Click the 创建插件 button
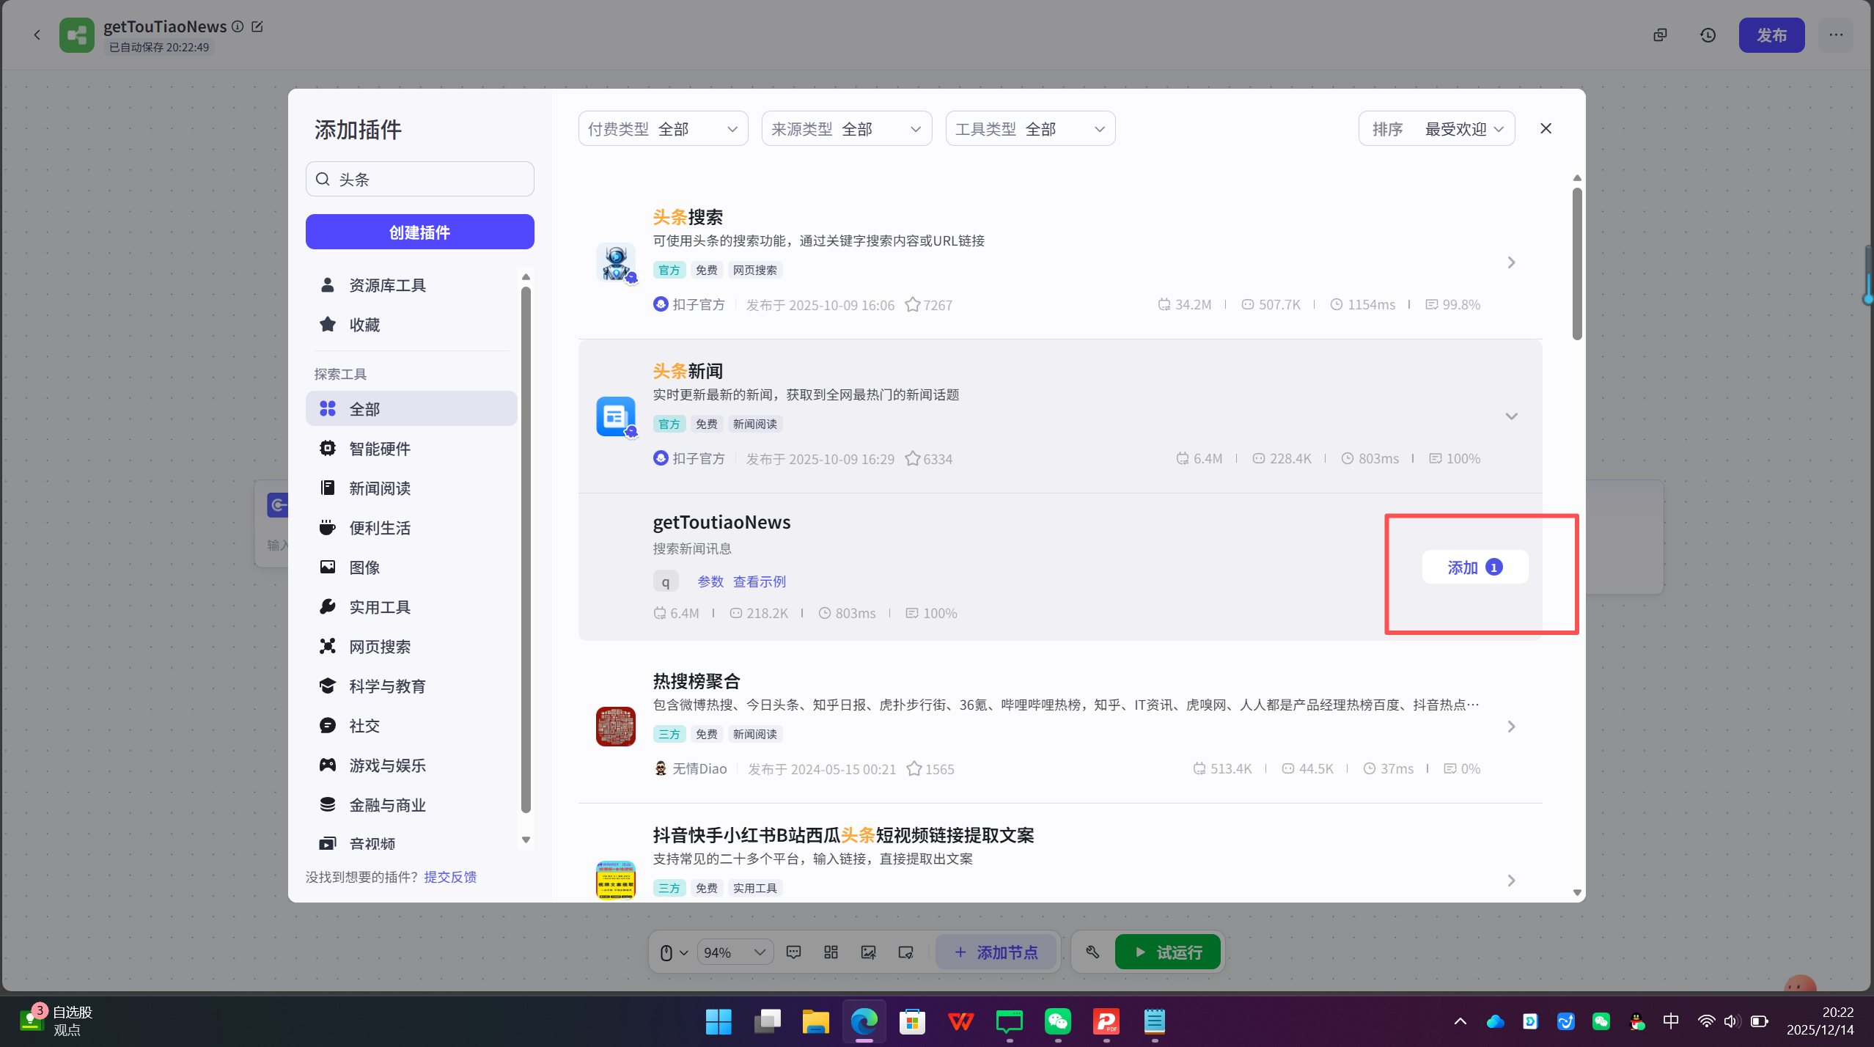 coord(419,232)
